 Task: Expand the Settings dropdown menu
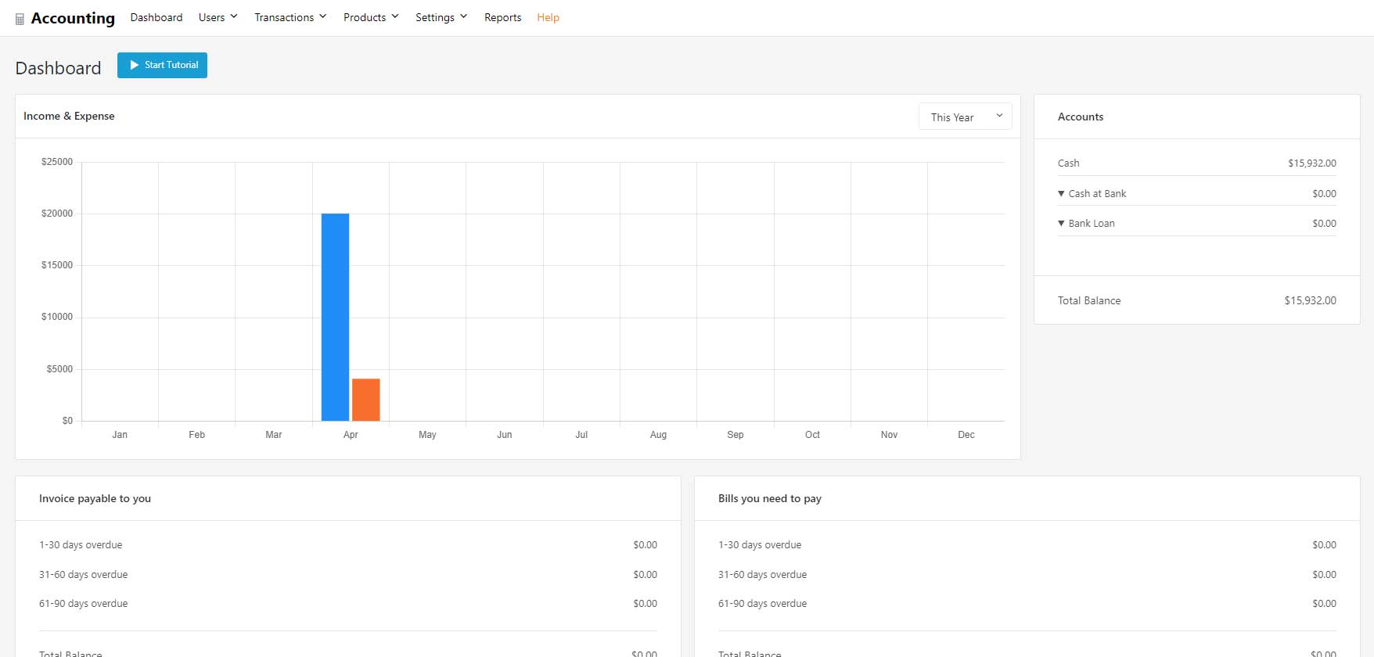pos(441,17)
